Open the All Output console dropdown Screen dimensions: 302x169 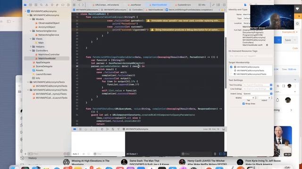point(132,154)
